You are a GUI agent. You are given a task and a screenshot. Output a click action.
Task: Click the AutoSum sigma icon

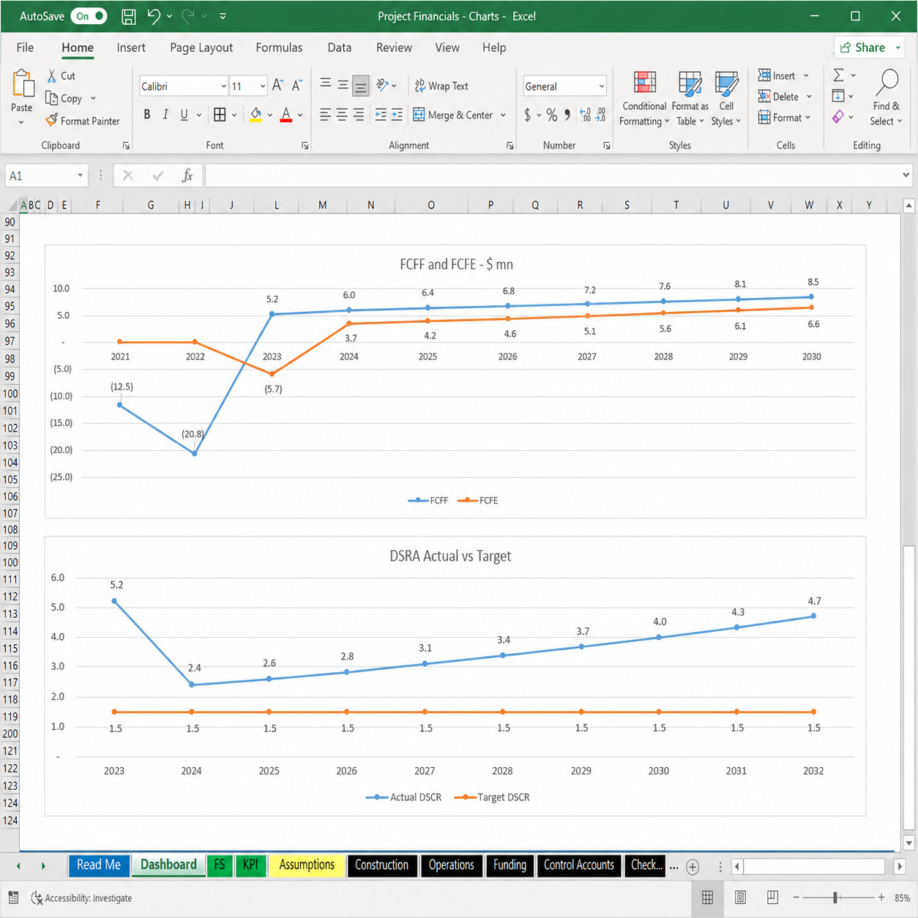[839, 75]
